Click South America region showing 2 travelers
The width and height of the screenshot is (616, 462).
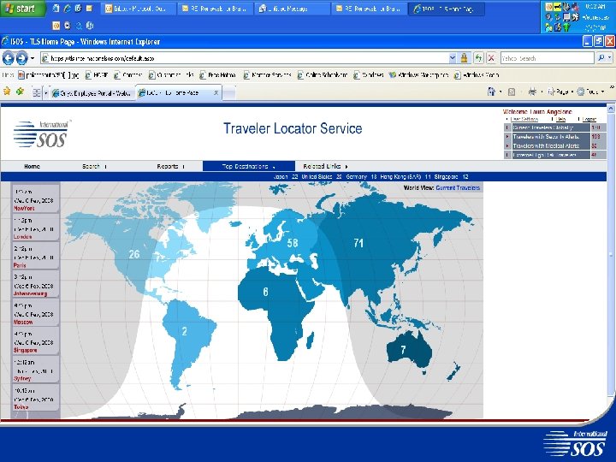point(184,332)
